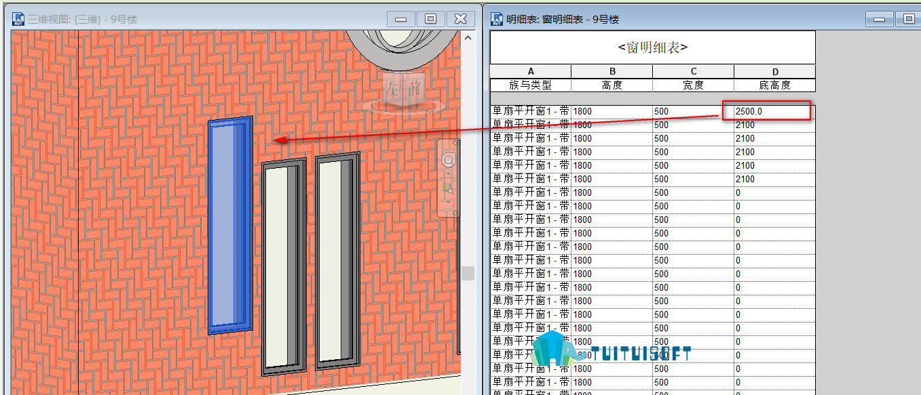Viewport: 921px width, 395px height.
Task: Select column header B in the schedule
Action: (612, 72)
